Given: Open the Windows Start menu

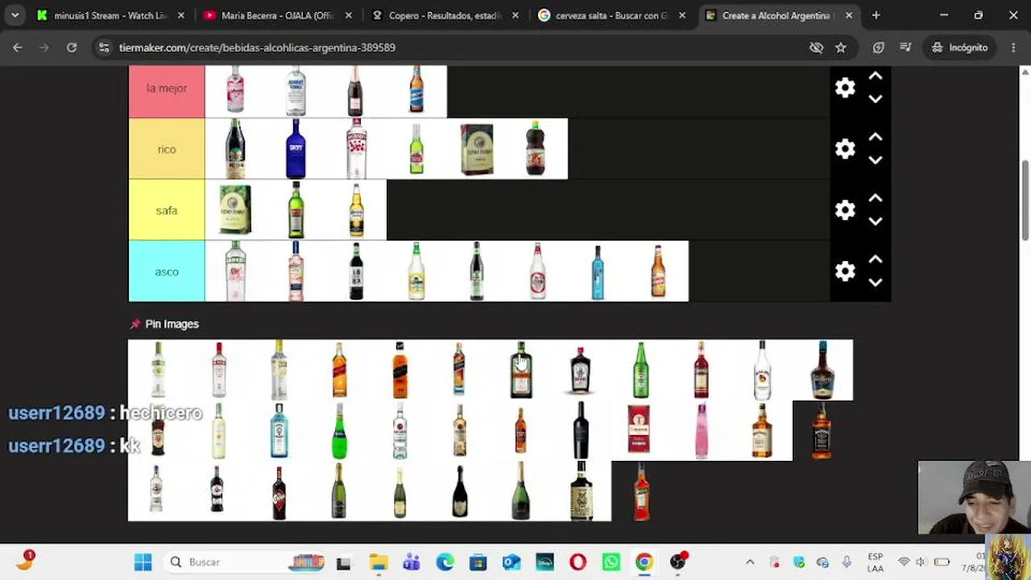Looking at the screenshot, I should 143,562.
